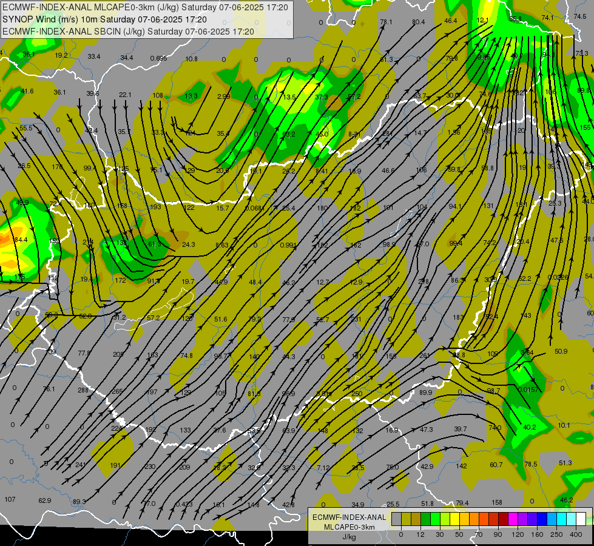Click the legend tick label 70

click(479, 534)
